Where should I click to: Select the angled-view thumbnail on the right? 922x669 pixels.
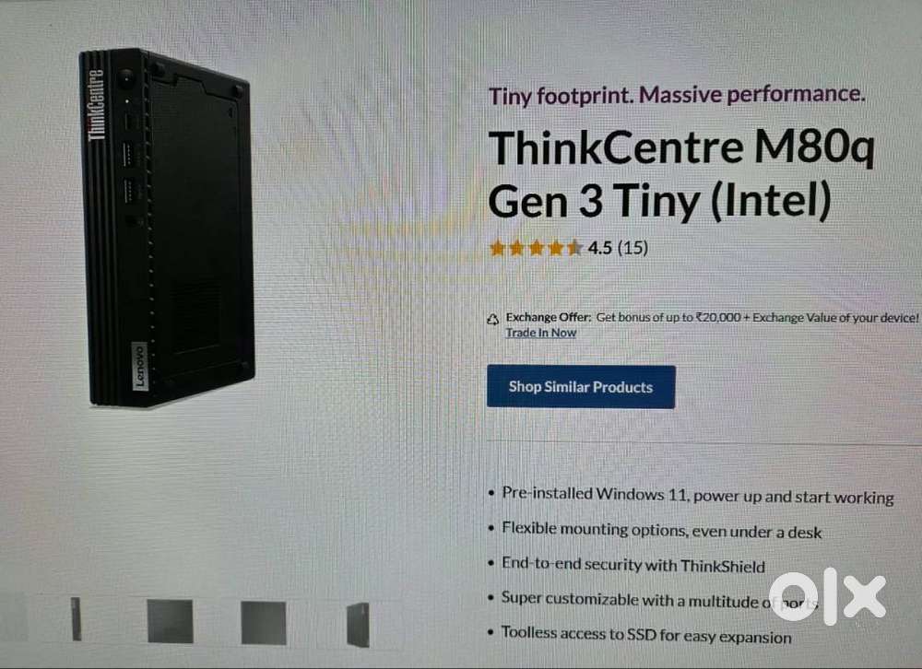click(358, 624)
